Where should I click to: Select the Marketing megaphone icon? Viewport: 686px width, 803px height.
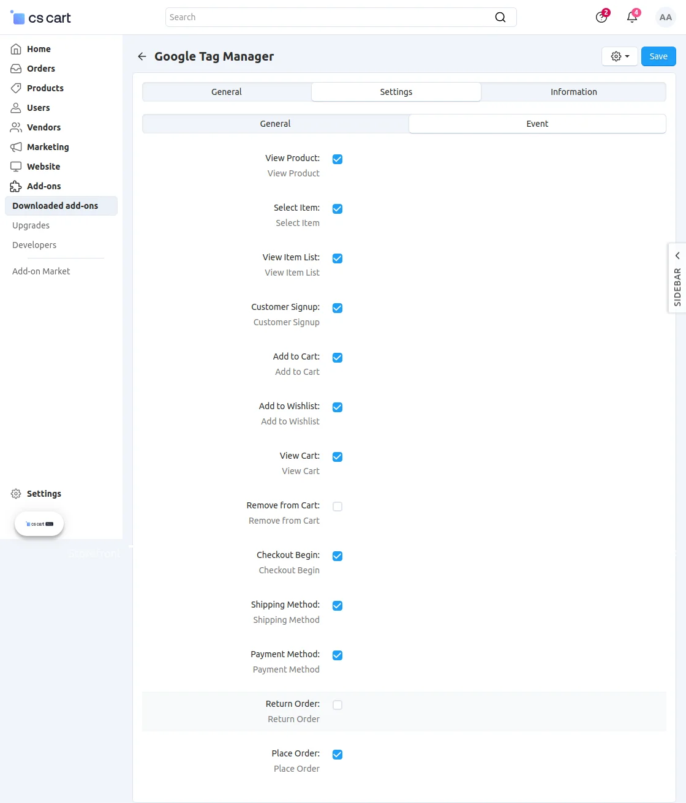16,147
